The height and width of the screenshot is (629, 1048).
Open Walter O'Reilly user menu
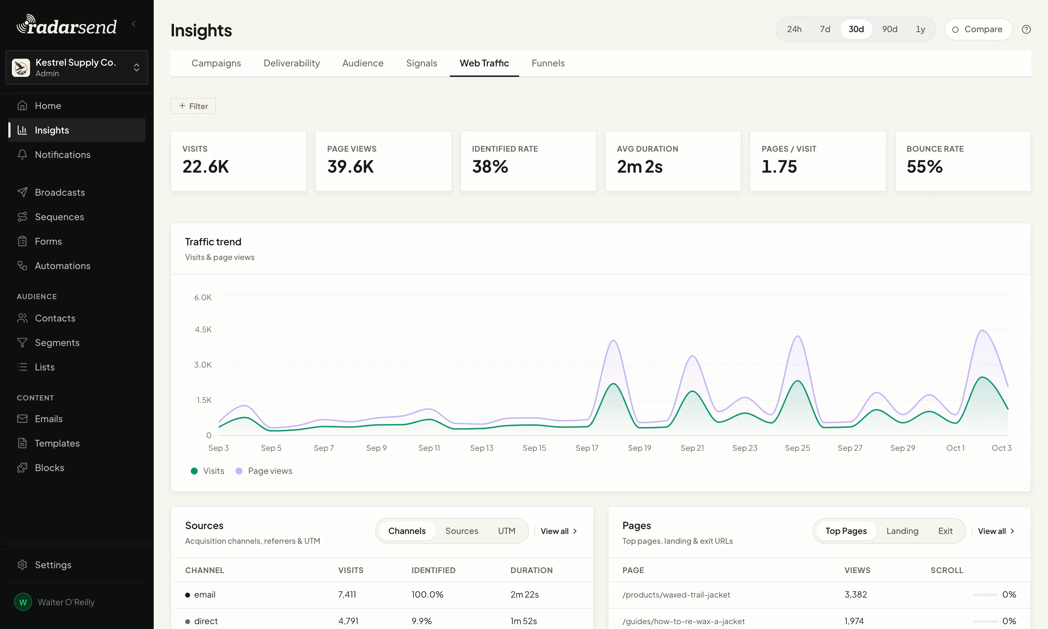point(77,602)
